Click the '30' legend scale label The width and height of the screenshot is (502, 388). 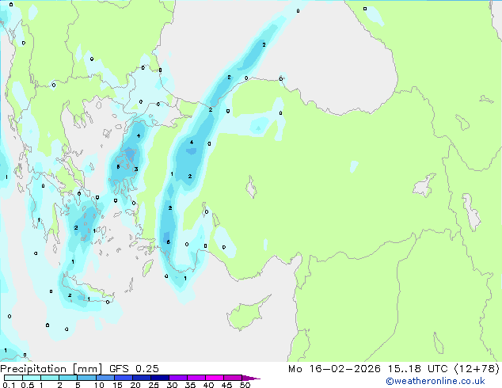tap(172, 385)
